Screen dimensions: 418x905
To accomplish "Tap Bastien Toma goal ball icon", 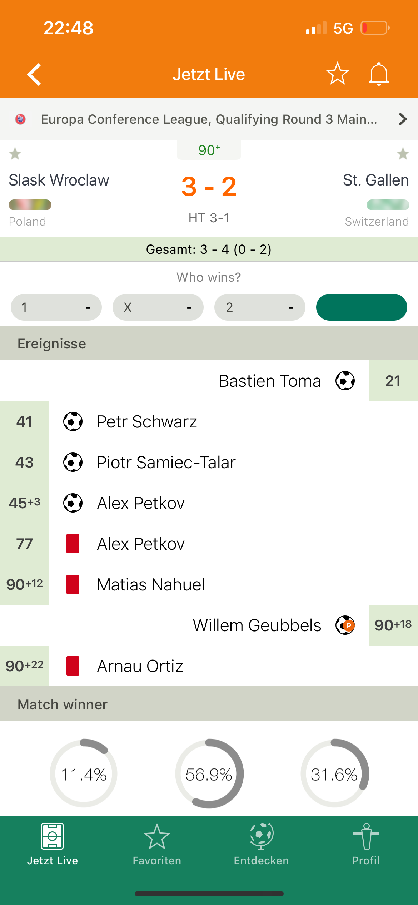I will coord(345,381).
